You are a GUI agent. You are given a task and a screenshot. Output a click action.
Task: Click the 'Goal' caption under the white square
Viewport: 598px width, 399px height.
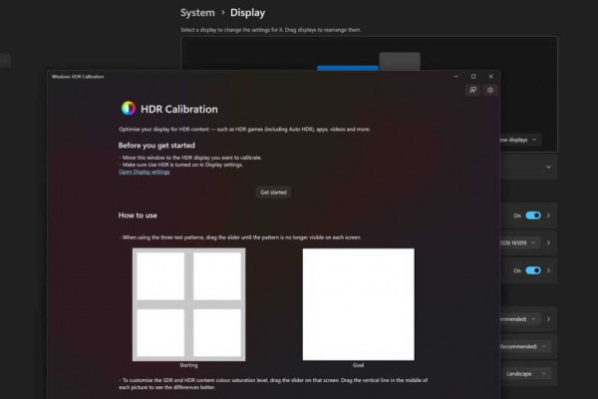[358, 365]
